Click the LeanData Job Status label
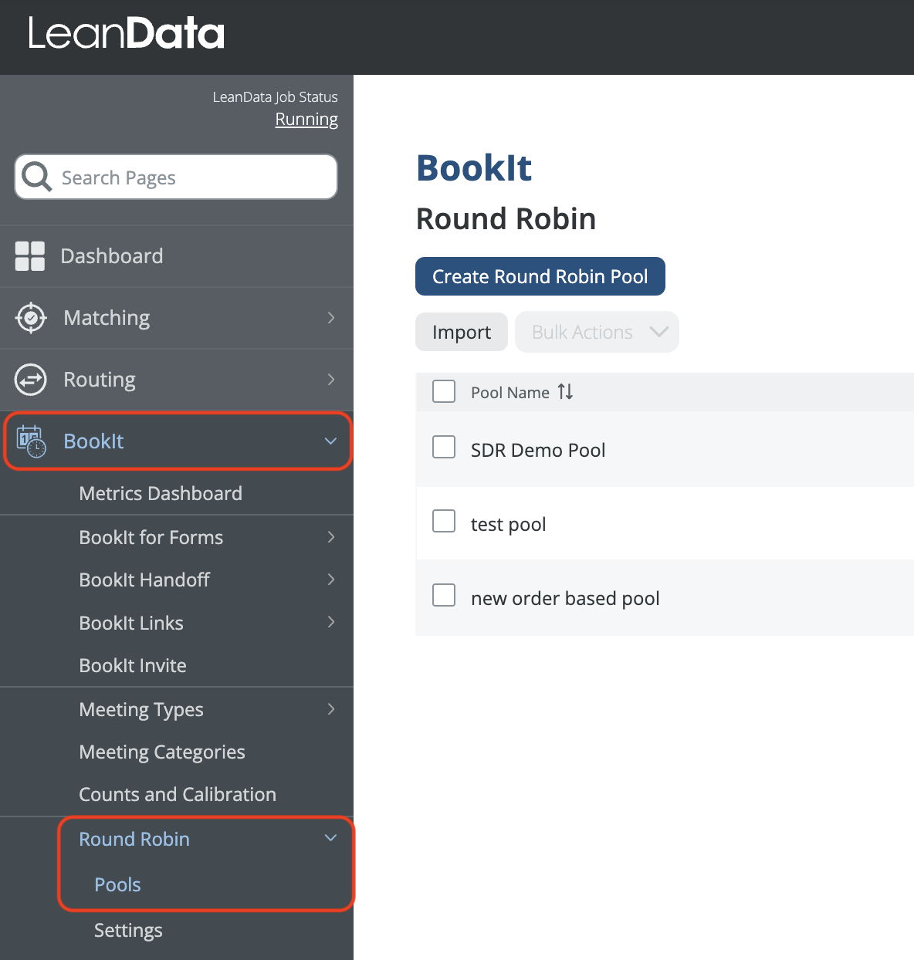The height and width of the screenshot is (960, 914). click(275, 96)
